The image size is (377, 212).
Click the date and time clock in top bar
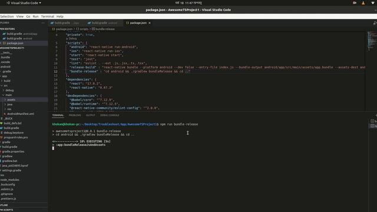pyautogui.click(x=188, y=3)
